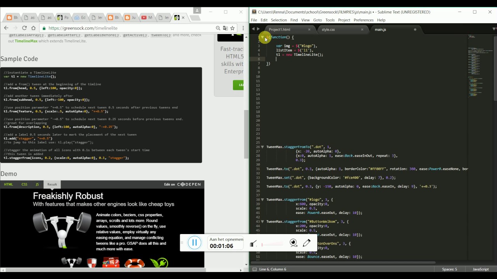Collapse the function block at line 1
Screen dimensions: 497x279
(x=263, y=37)
